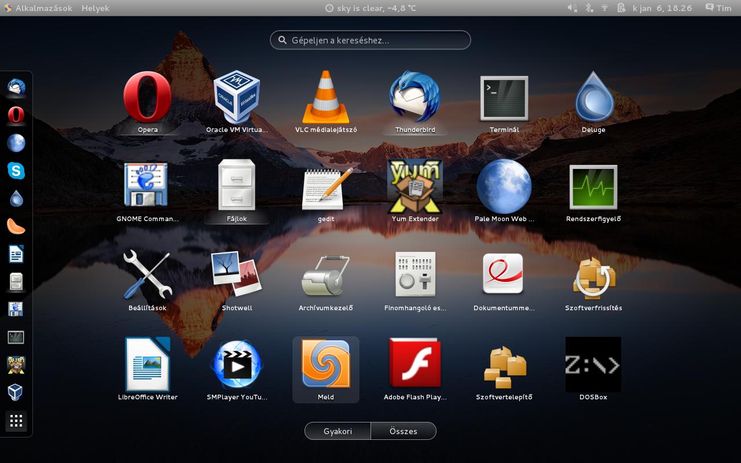741x463 pixels.
Task: Open Clementine orange icon in dock
Action: click(16, 226)
